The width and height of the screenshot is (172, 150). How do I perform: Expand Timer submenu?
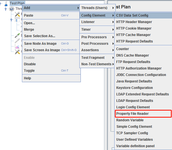[x=97, y=30]
